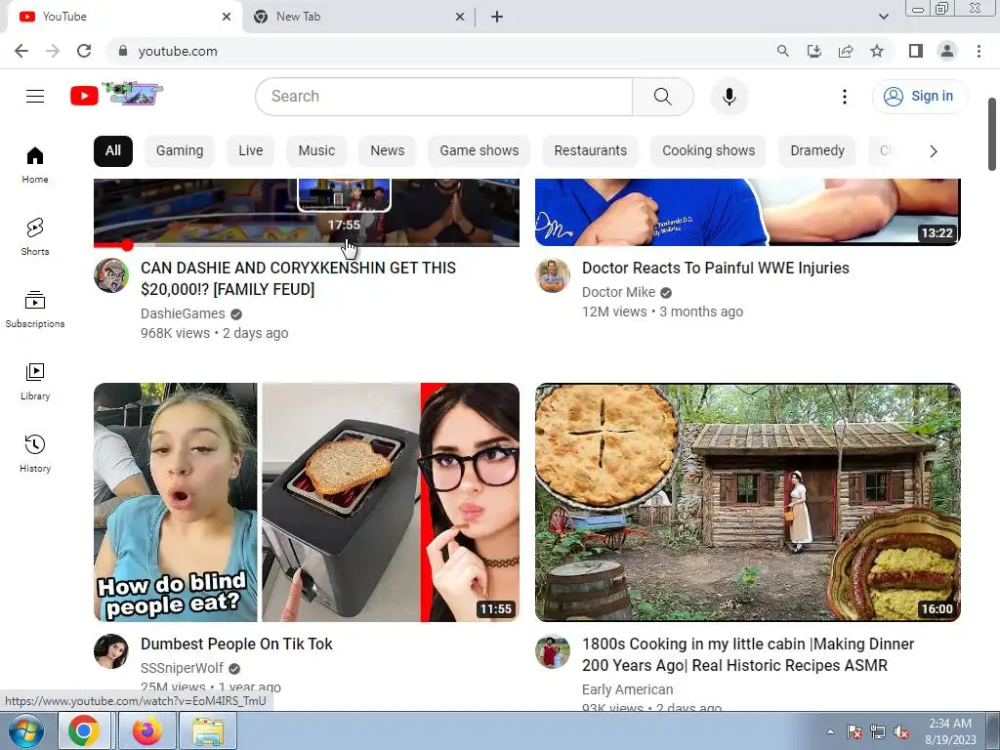Image resolution: width=1000 pixels, height=750 pixels.
Task: Select the Live category chip
Action: point(251,151)
